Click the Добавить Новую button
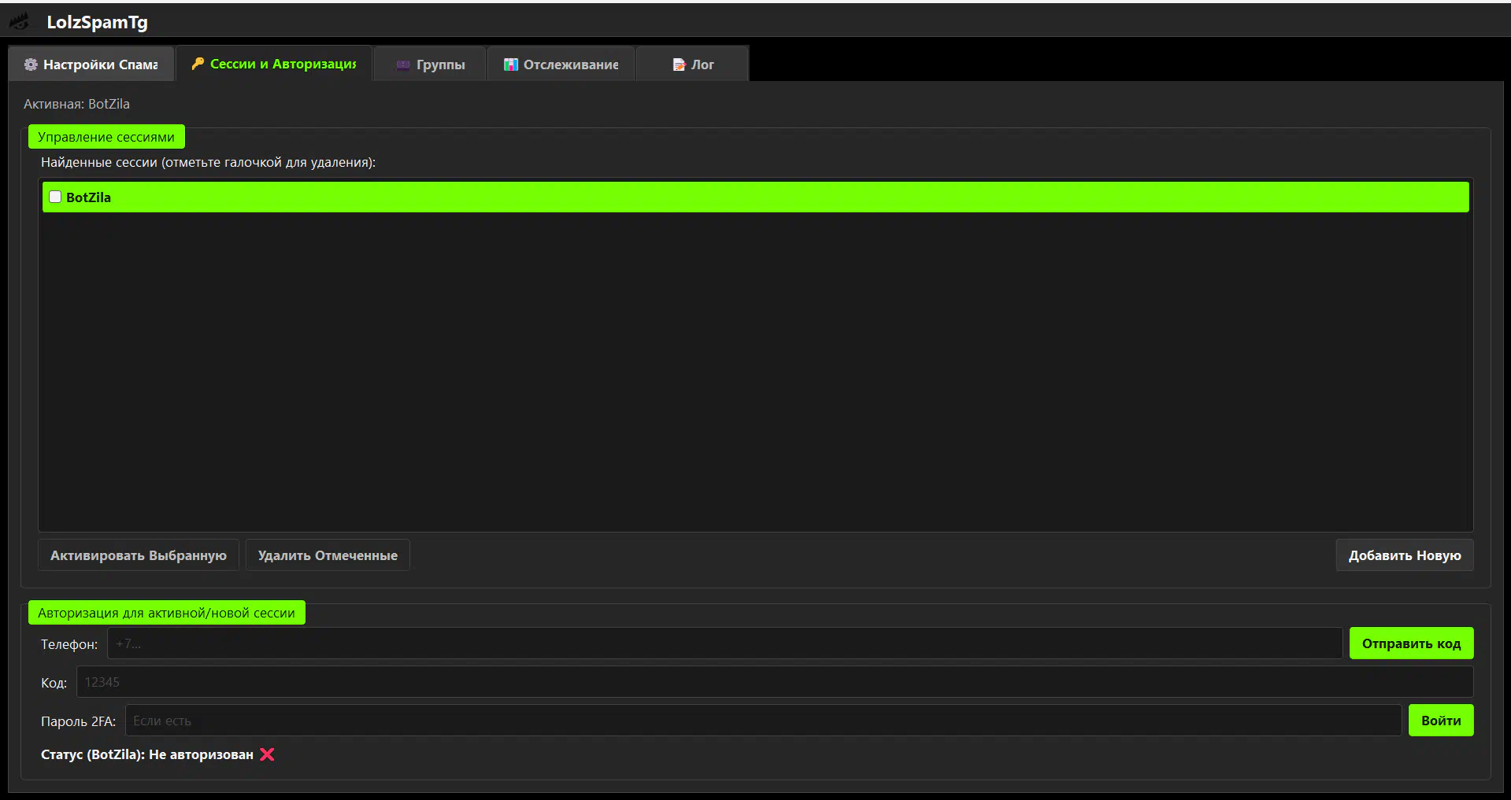1511x800 pixels. point(1404,555)
